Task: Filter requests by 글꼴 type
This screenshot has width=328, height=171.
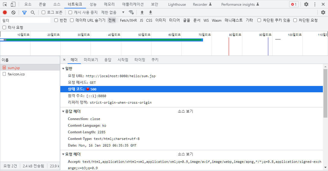Action: [186, 20]
